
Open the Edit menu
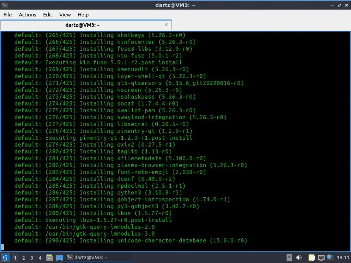[x=47, y=14]
